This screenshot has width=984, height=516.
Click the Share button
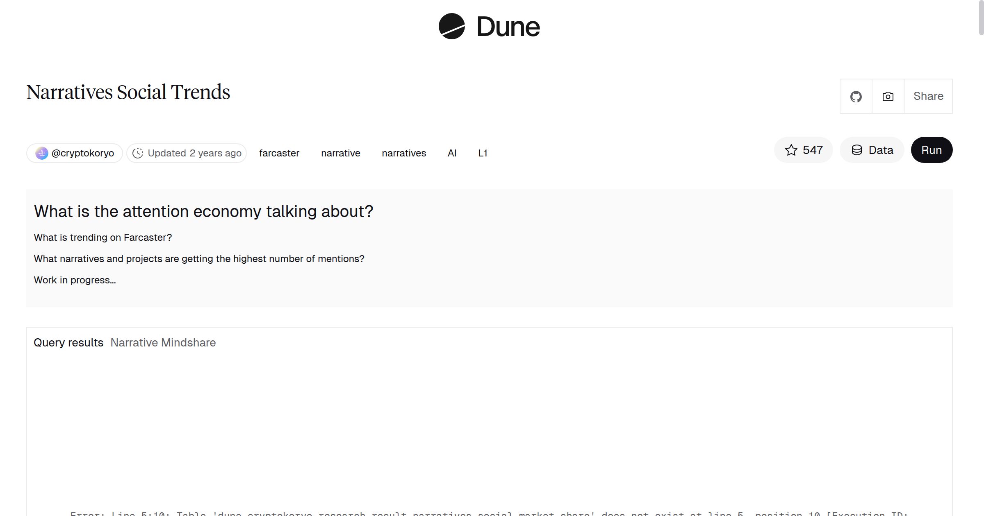point(928,96)
